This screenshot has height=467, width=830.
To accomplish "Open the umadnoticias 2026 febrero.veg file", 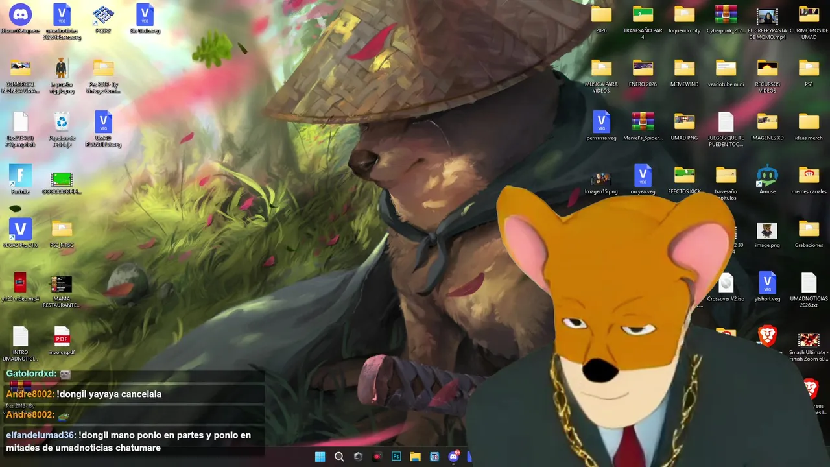I will 62,14.
